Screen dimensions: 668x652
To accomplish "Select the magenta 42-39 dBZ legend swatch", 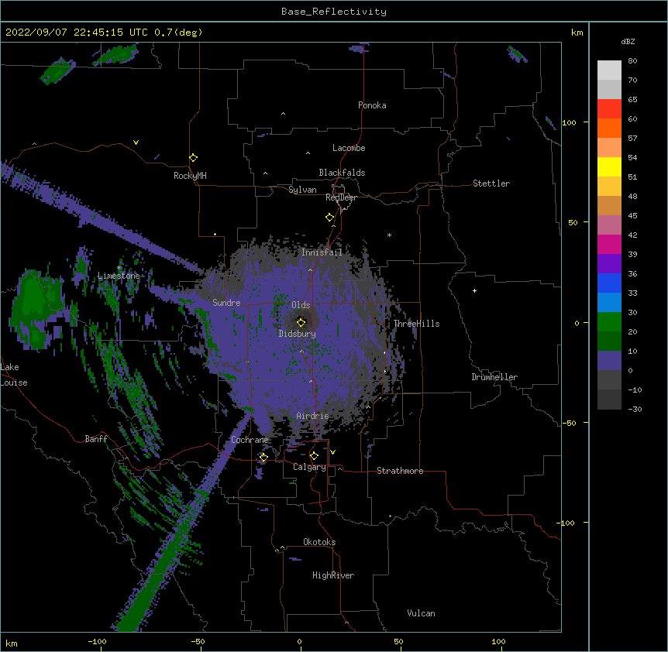I will 609,244.
